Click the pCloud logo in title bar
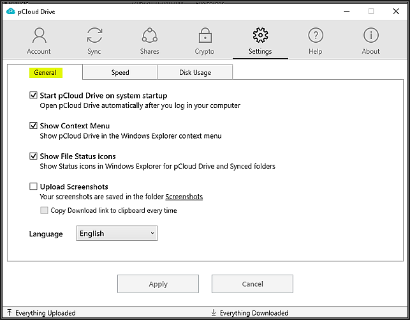The image size is (410, 320). pyautogui.click(x=10, y=11)
